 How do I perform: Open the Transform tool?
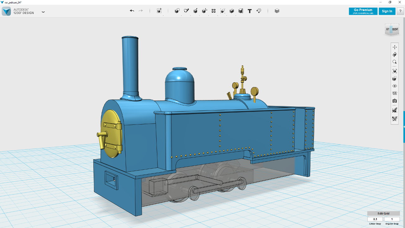coord(159,11)
